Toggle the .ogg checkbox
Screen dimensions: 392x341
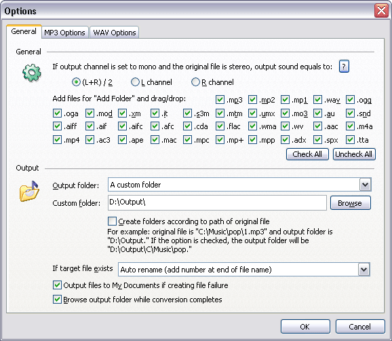[350, 100]
